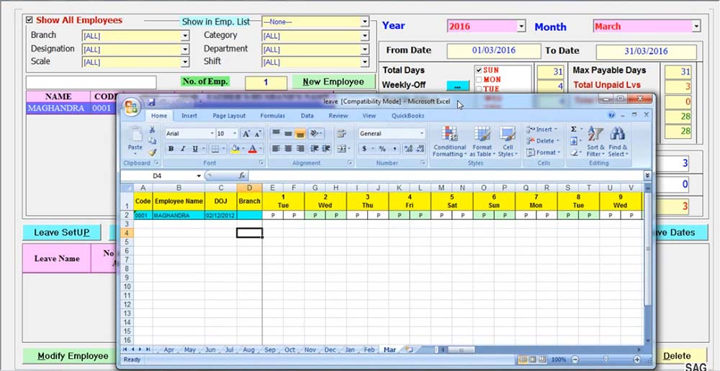The width and height of the screenshot is (720, 371).
Task: Open Conditional Formatting in Styles group
Action: tap(449, 141)
